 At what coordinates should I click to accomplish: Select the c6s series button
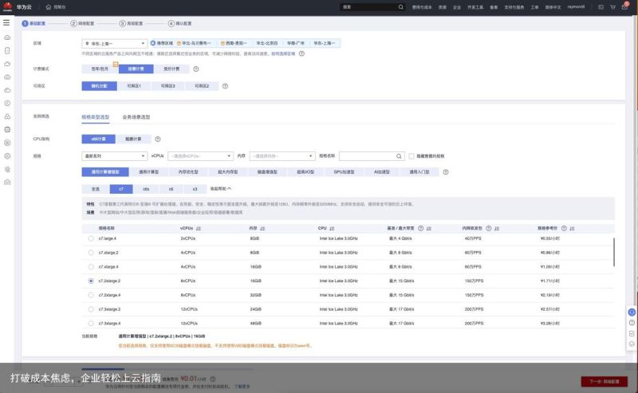tap(147, 189)
